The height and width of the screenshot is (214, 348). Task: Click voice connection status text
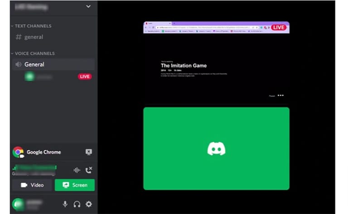click(34, 167)
